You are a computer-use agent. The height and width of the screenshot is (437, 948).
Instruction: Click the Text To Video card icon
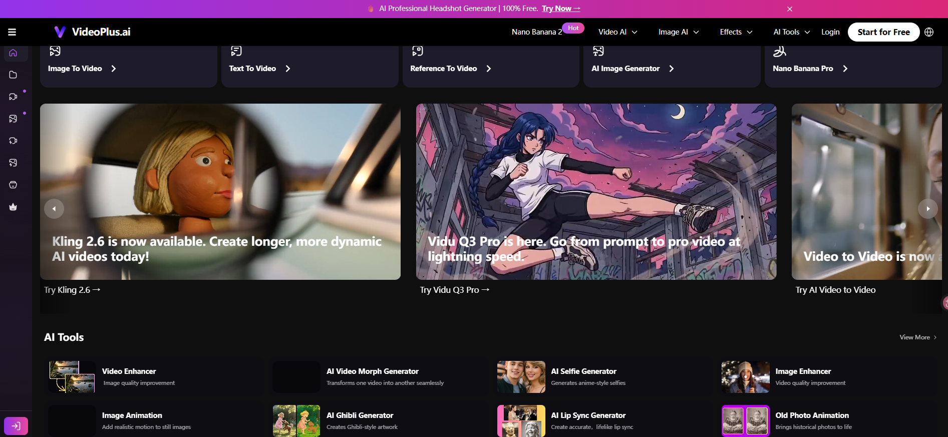(x=236, y=51)
